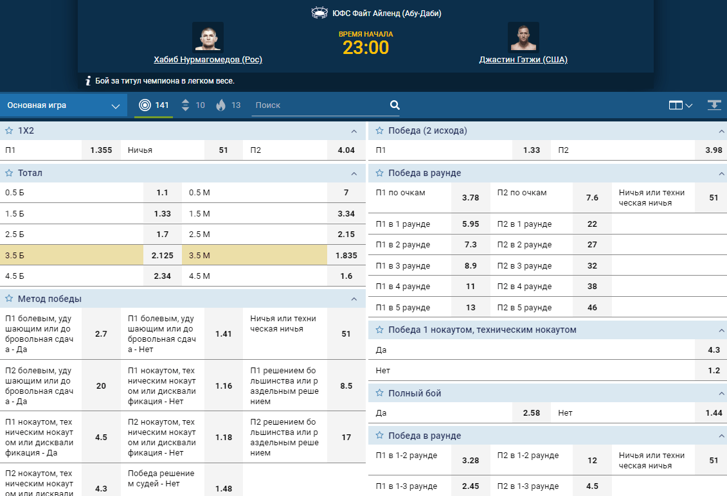Image resolution: width=727 pixels, height=496 pixels.
Task: Select П2 odds 4.04 in 1X2
Action: pyautogui.click(x=346, y=150)
